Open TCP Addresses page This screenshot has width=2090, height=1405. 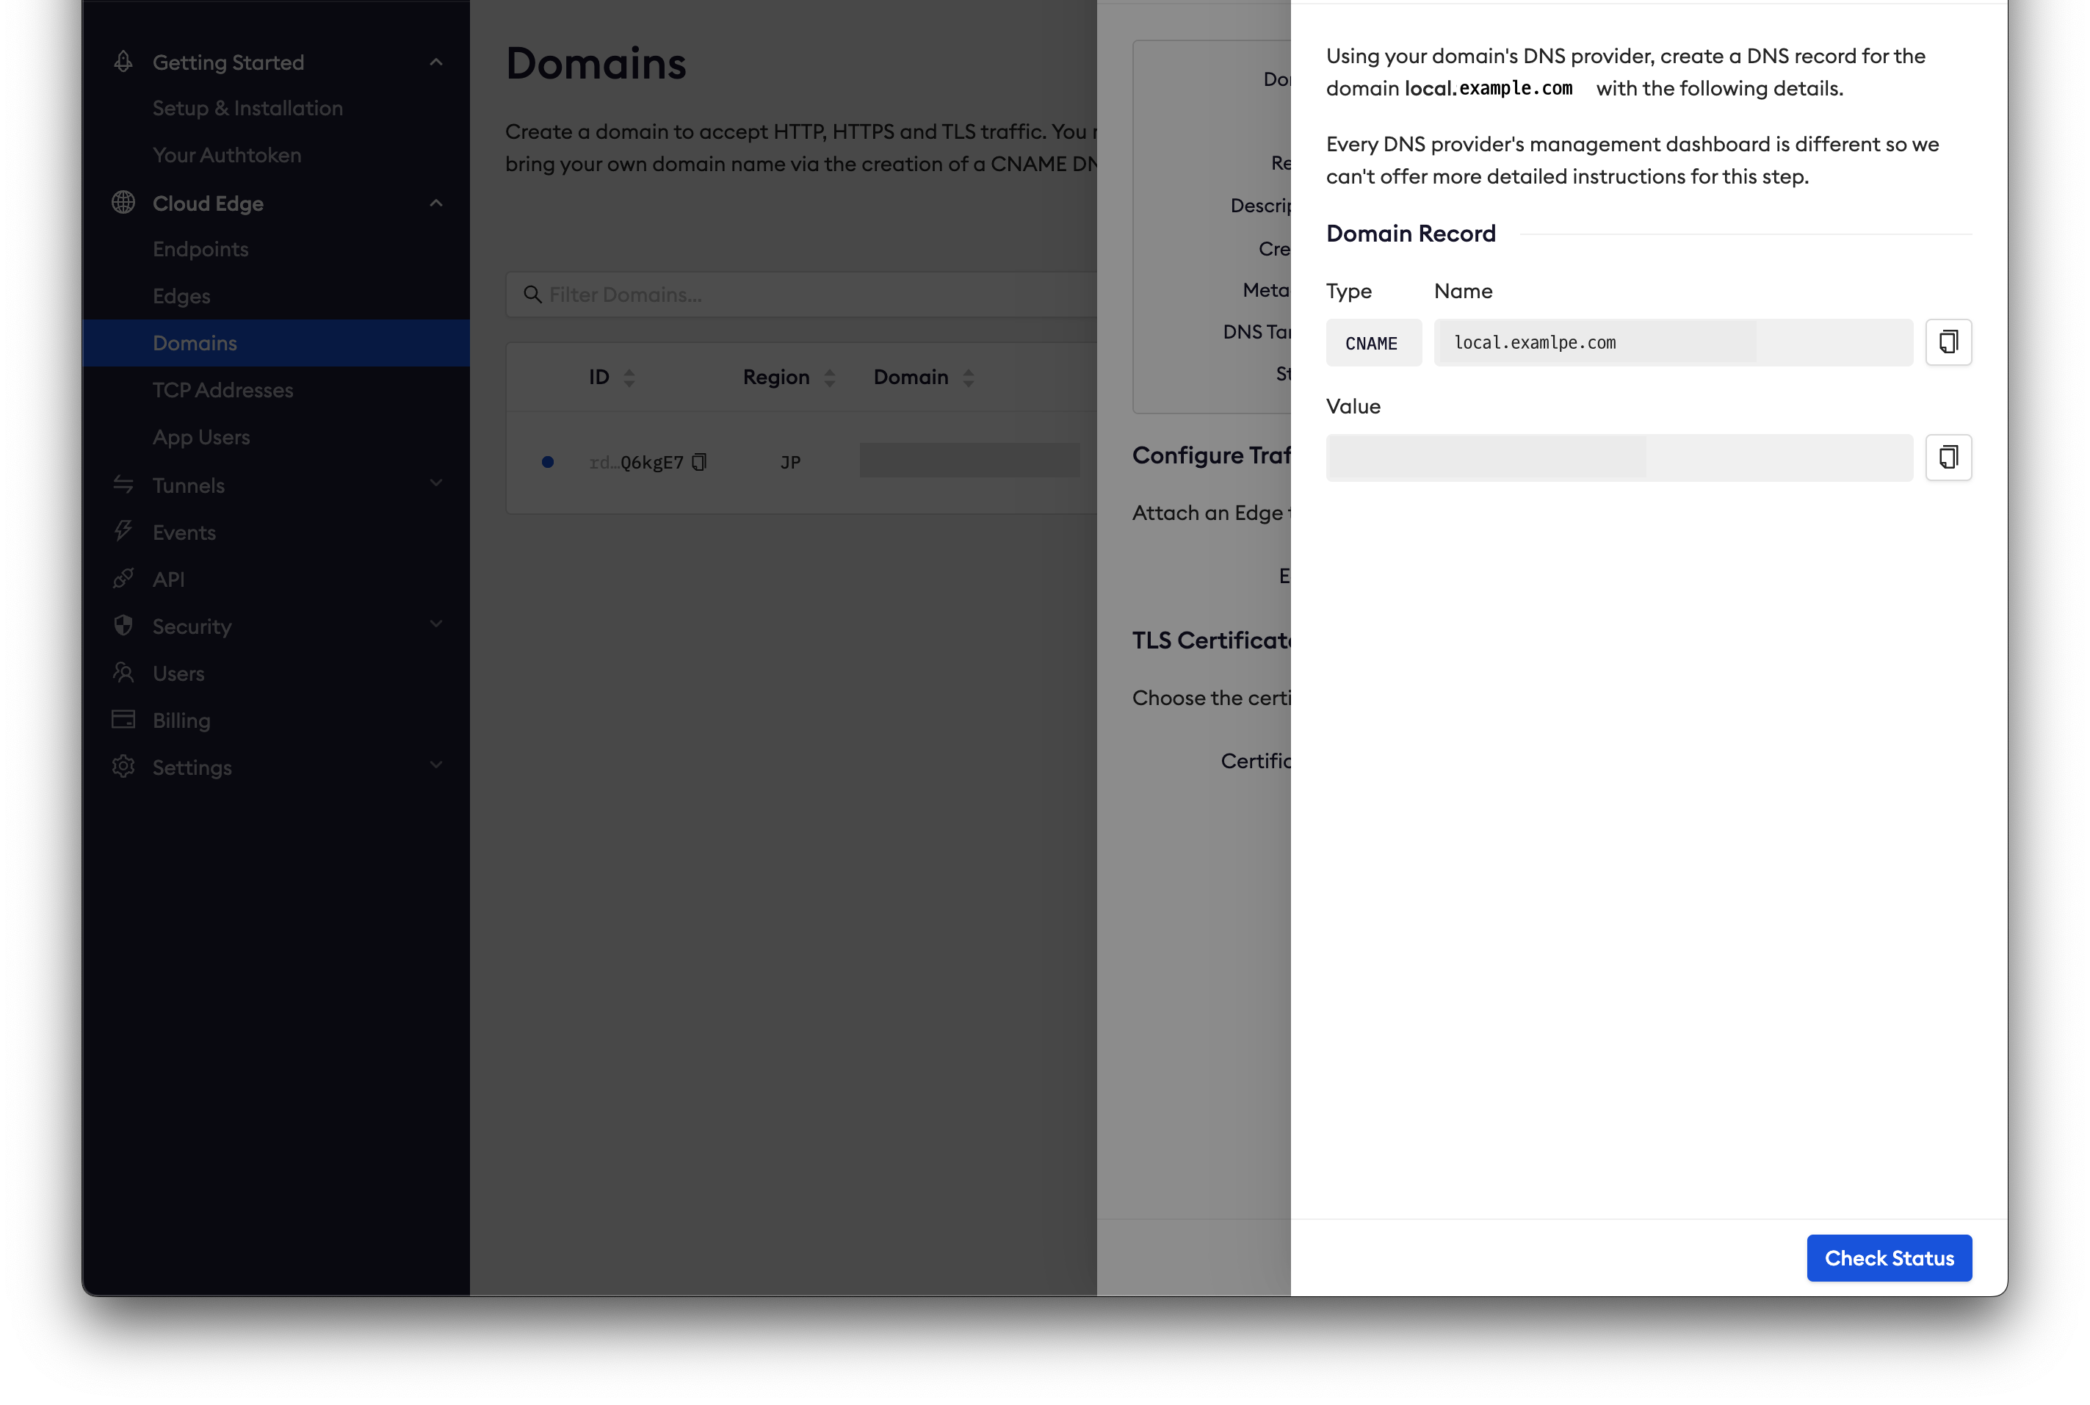coord(223,391)
